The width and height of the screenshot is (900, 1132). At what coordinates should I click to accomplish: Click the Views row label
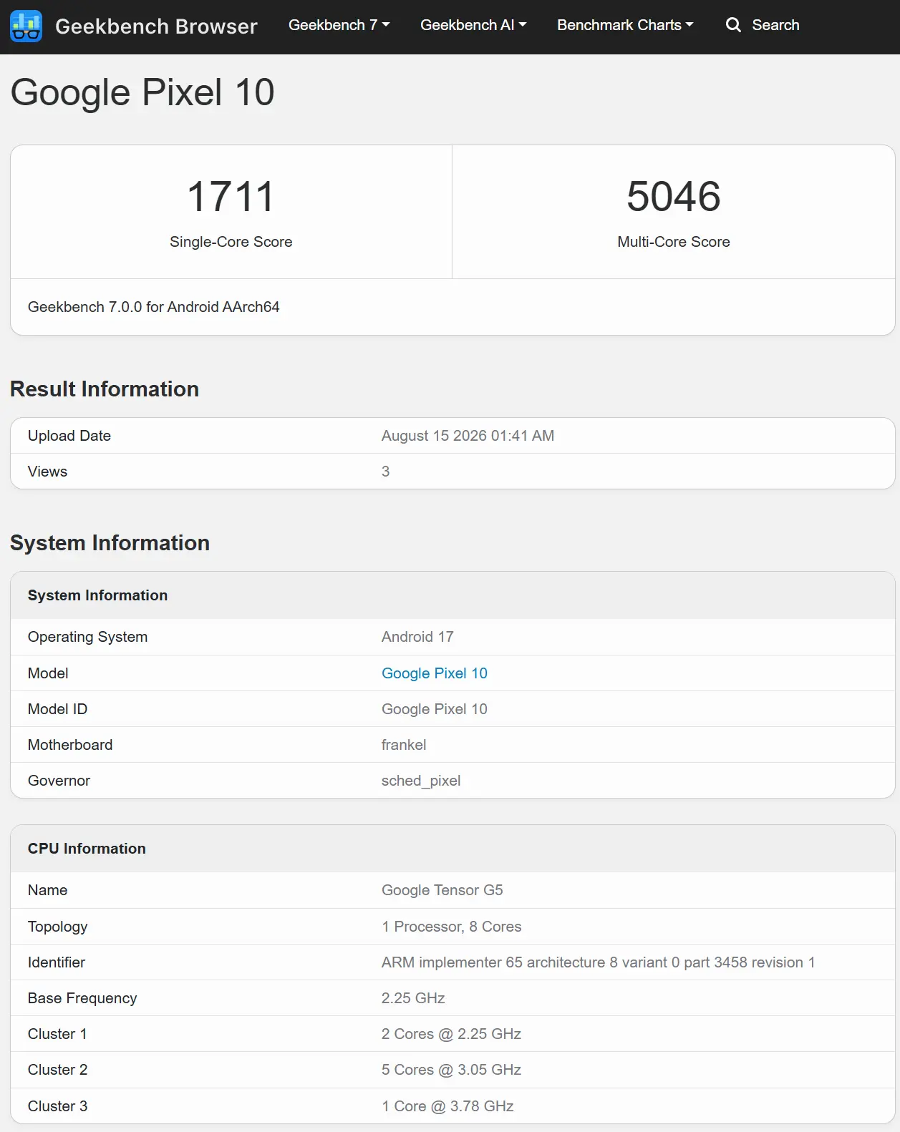point(47,472)
